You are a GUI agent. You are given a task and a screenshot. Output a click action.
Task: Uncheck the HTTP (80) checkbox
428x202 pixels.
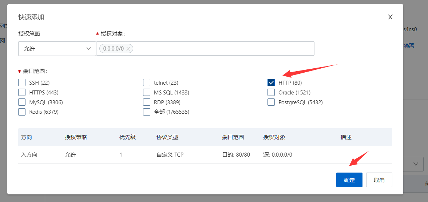pyautogui.click(x=271, y=82)
